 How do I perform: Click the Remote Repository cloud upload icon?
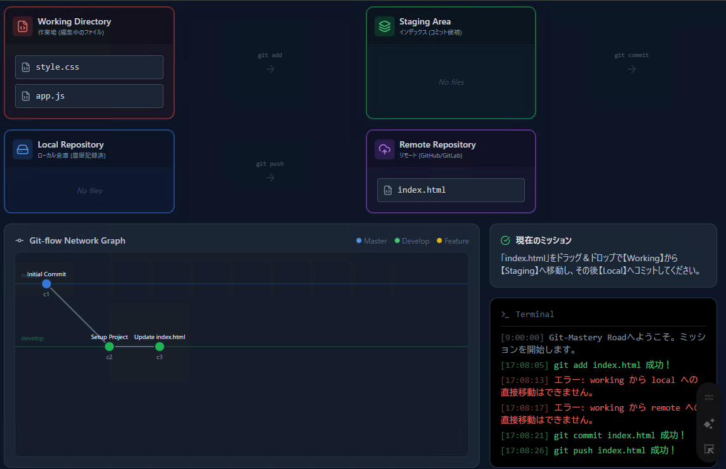click(x=384, y=149)
